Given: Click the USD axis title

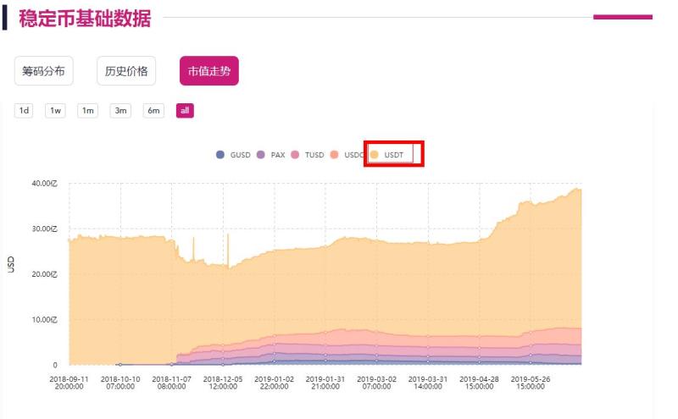Looking at the screenshot, I should click(x=11, y=264).
